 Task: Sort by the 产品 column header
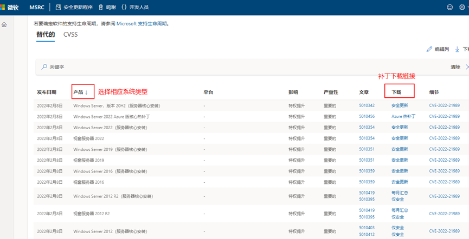[80, 92]
